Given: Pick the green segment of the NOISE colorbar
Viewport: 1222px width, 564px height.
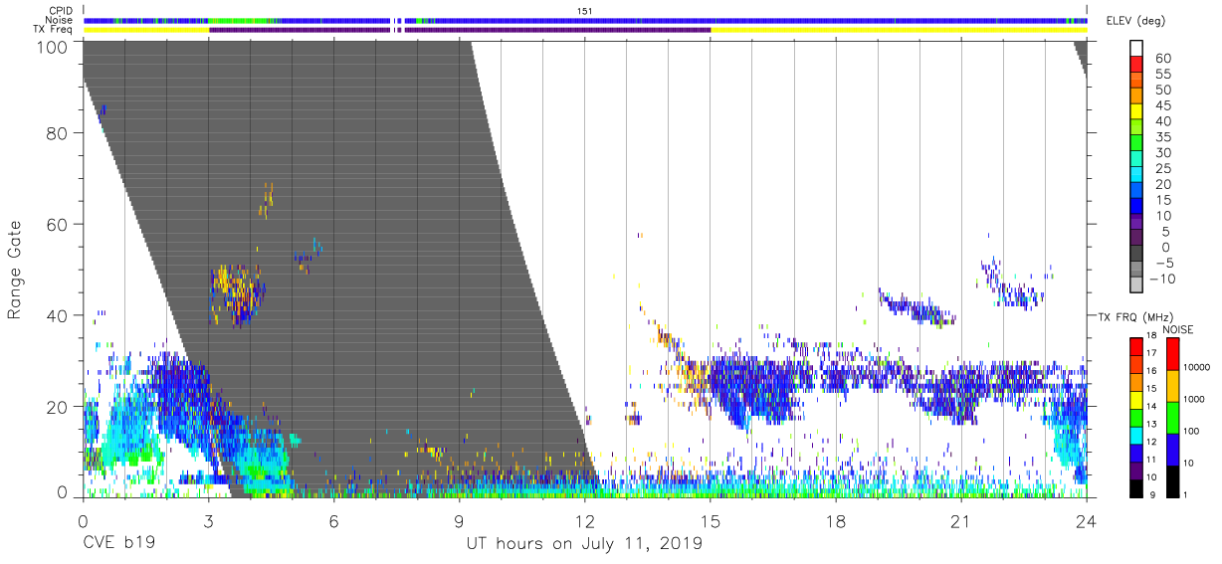Looking at the screenshot, I should (1171, 416).
